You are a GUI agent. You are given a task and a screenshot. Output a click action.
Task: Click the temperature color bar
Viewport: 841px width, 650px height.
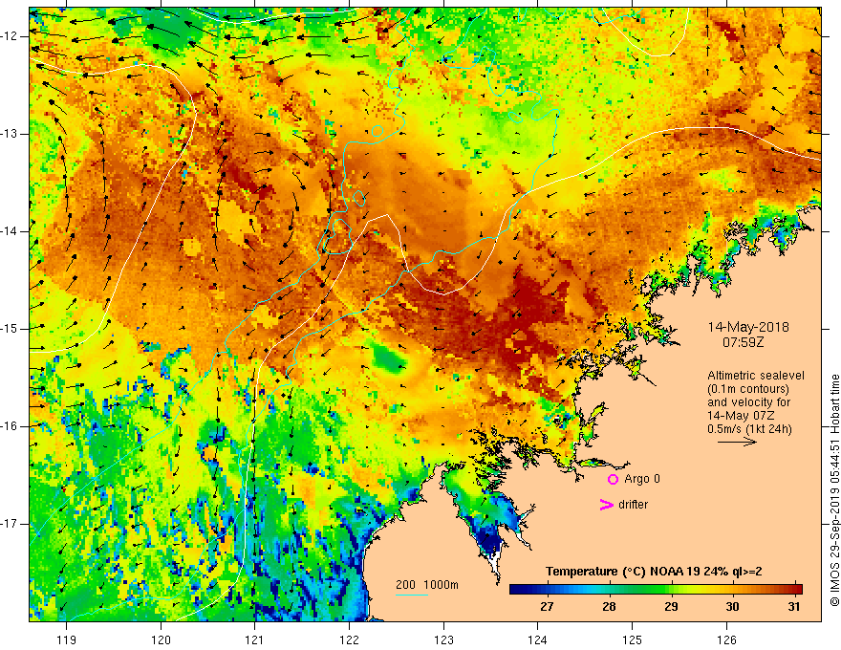pos(656,589)
